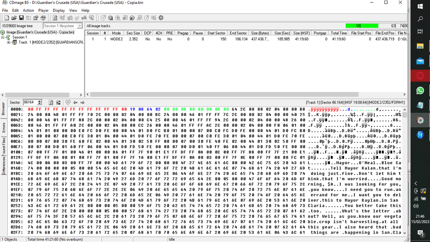Open the Action menu
Screen dimensions: 430x242
click(x=28, y=10)
